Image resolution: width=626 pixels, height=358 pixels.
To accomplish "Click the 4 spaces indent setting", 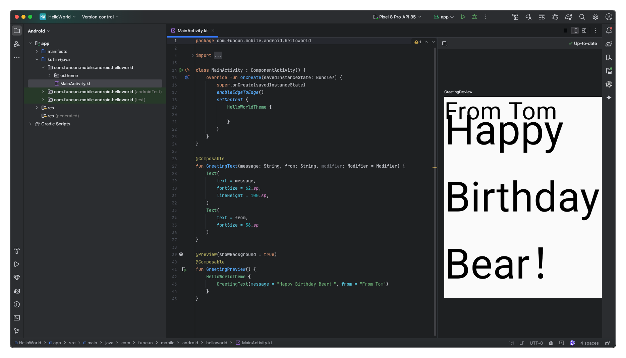I will click(589, 343).
